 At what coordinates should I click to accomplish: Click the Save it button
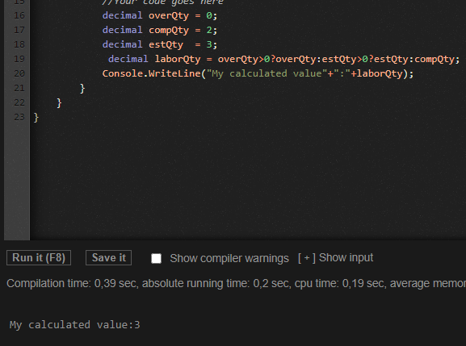click(108, 257)
